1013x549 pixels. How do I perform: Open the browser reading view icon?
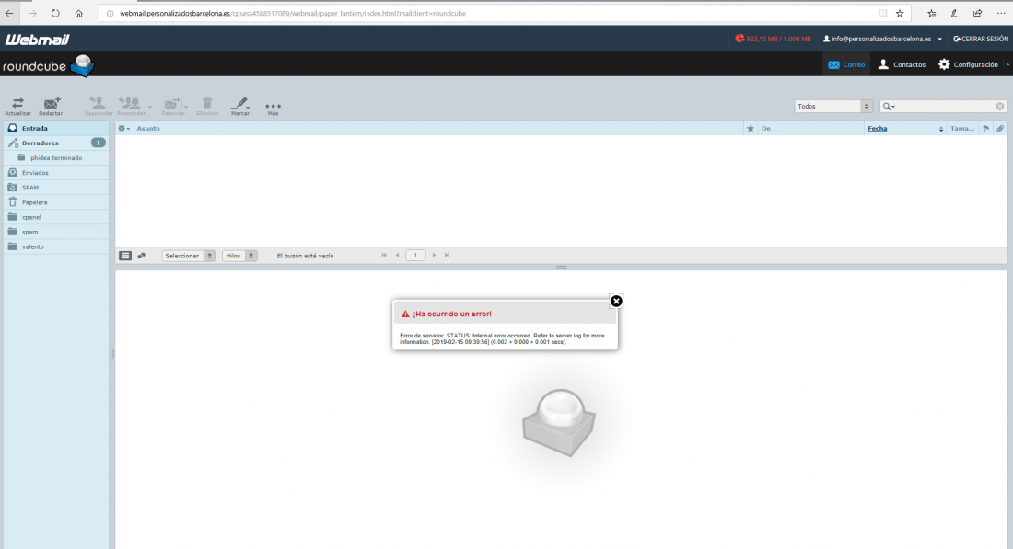pos(882,13)
